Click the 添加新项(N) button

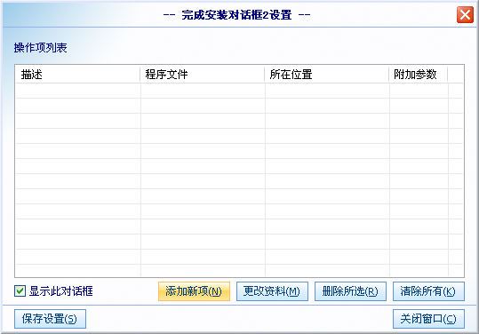pos(194,291)
